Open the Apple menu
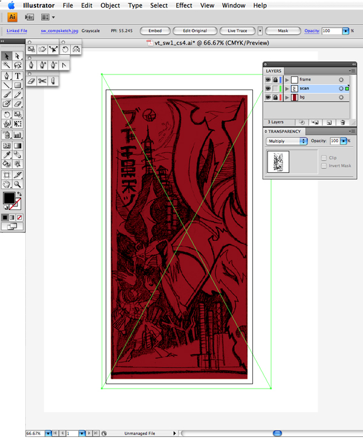The height and width of the screenshot is (440, 363). (x=11, y=5)
